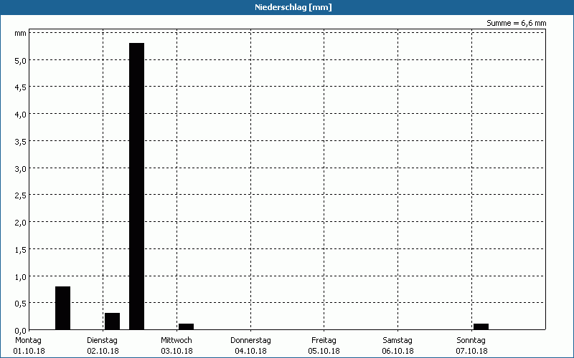Click the 1,0 y-axis value
Screen dimensions: 574x358
coord(21,276)
